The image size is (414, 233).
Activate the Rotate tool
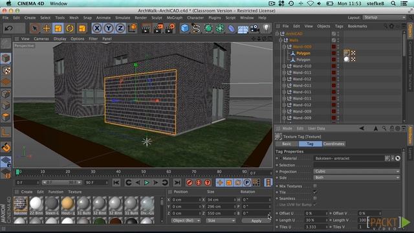click(70, 28)
